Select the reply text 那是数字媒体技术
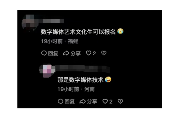 [80, 80]
